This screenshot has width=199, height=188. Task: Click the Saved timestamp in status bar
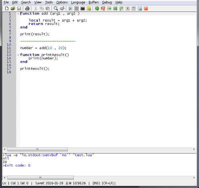(x=60, y=183)
